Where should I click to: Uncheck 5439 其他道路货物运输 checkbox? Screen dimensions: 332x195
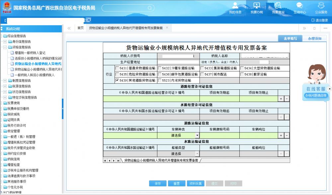pos(117,80)
